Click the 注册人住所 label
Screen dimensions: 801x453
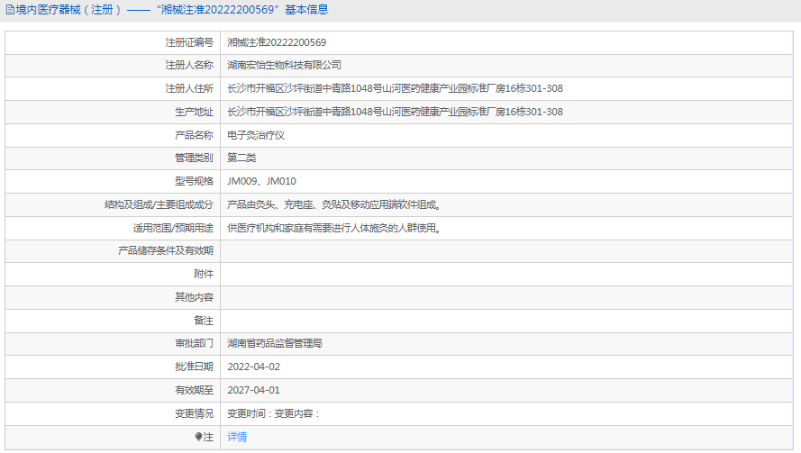pyautogui.click(x=189, y=88)
